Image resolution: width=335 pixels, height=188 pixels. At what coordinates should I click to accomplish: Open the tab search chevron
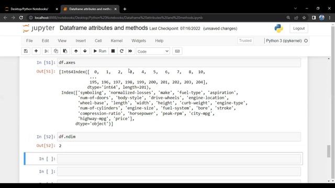point(295,8)
